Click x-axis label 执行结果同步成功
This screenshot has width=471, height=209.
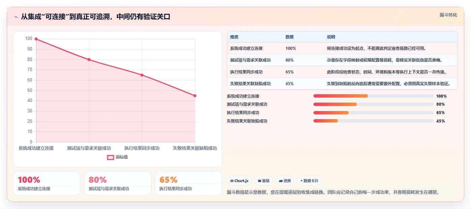coord(142,148)
